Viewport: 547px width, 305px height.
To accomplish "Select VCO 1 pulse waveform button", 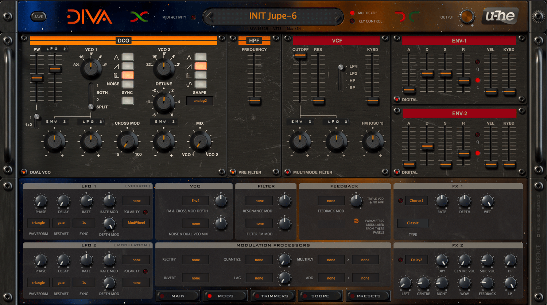I will 128,75.
